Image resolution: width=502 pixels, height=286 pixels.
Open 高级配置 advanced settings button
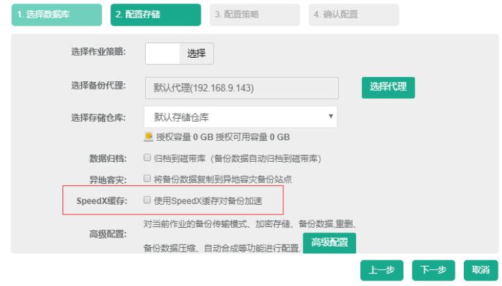click(x=329, y=242)
